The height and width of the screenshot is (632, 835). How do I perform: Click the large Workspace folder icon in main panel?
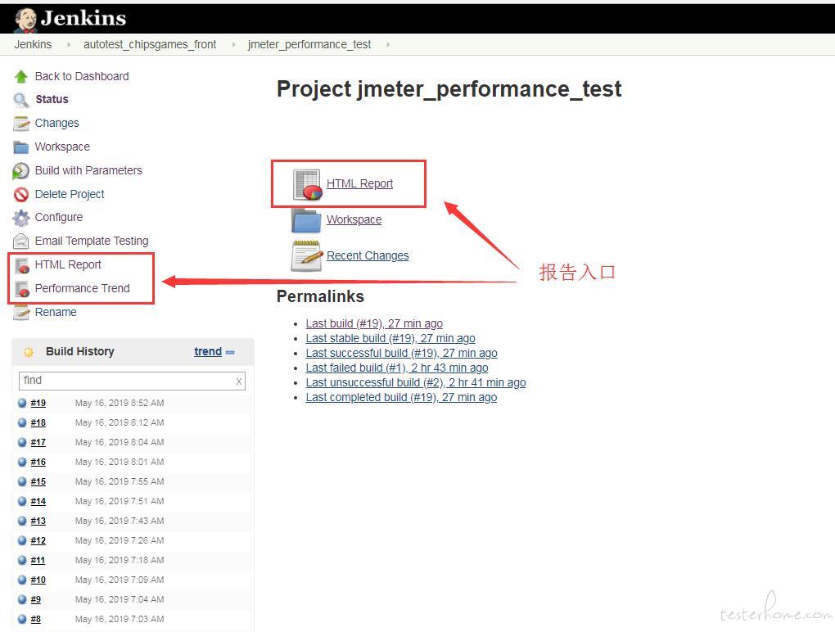[x=306, y=220]
